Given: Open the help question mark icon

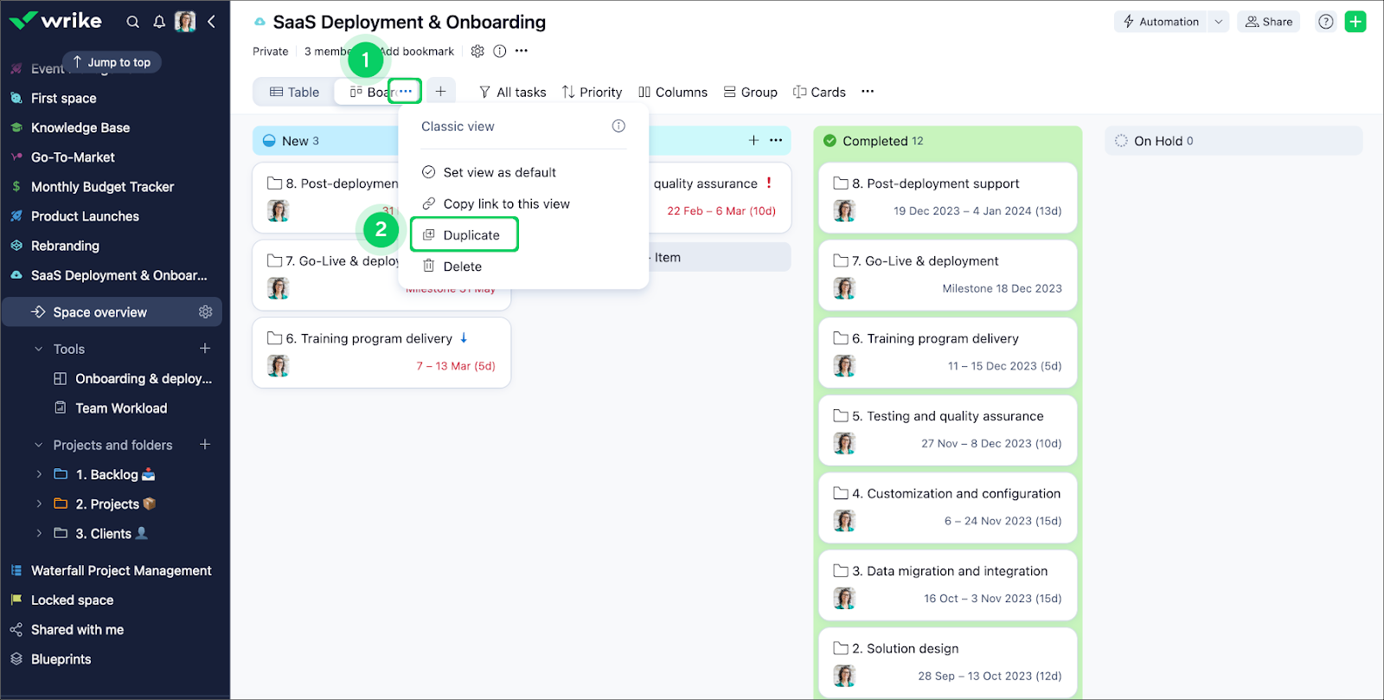Looking at the screenshot, I should [1325, 22].
